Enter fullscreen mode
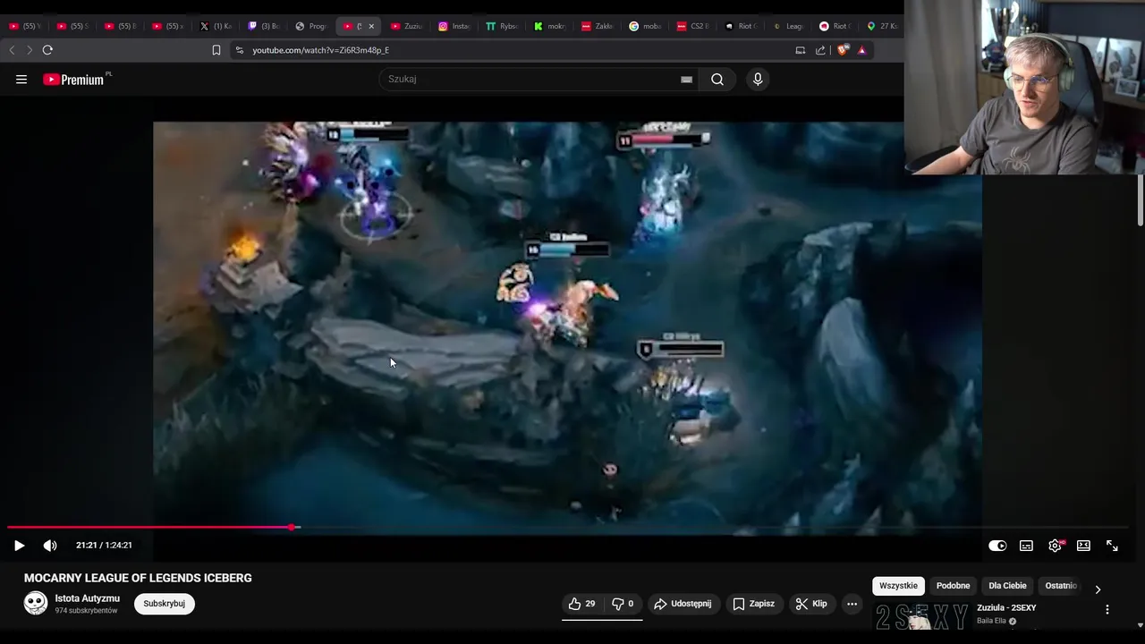 coord(1112,546)
